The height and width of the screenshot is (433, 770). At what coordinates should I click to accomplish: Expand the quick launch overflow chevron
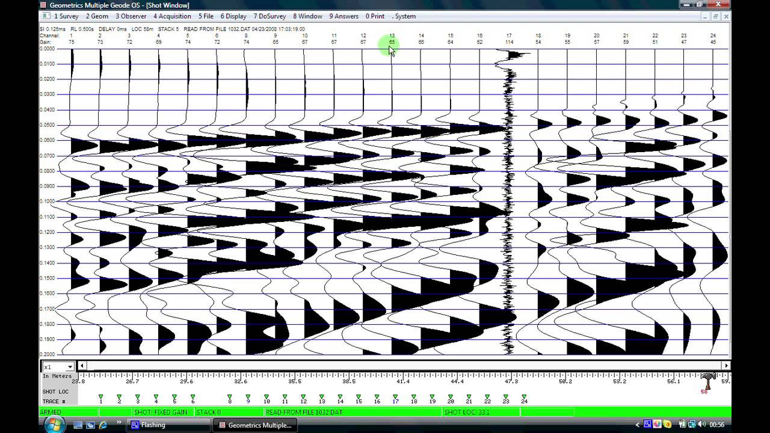coord(119,422)
